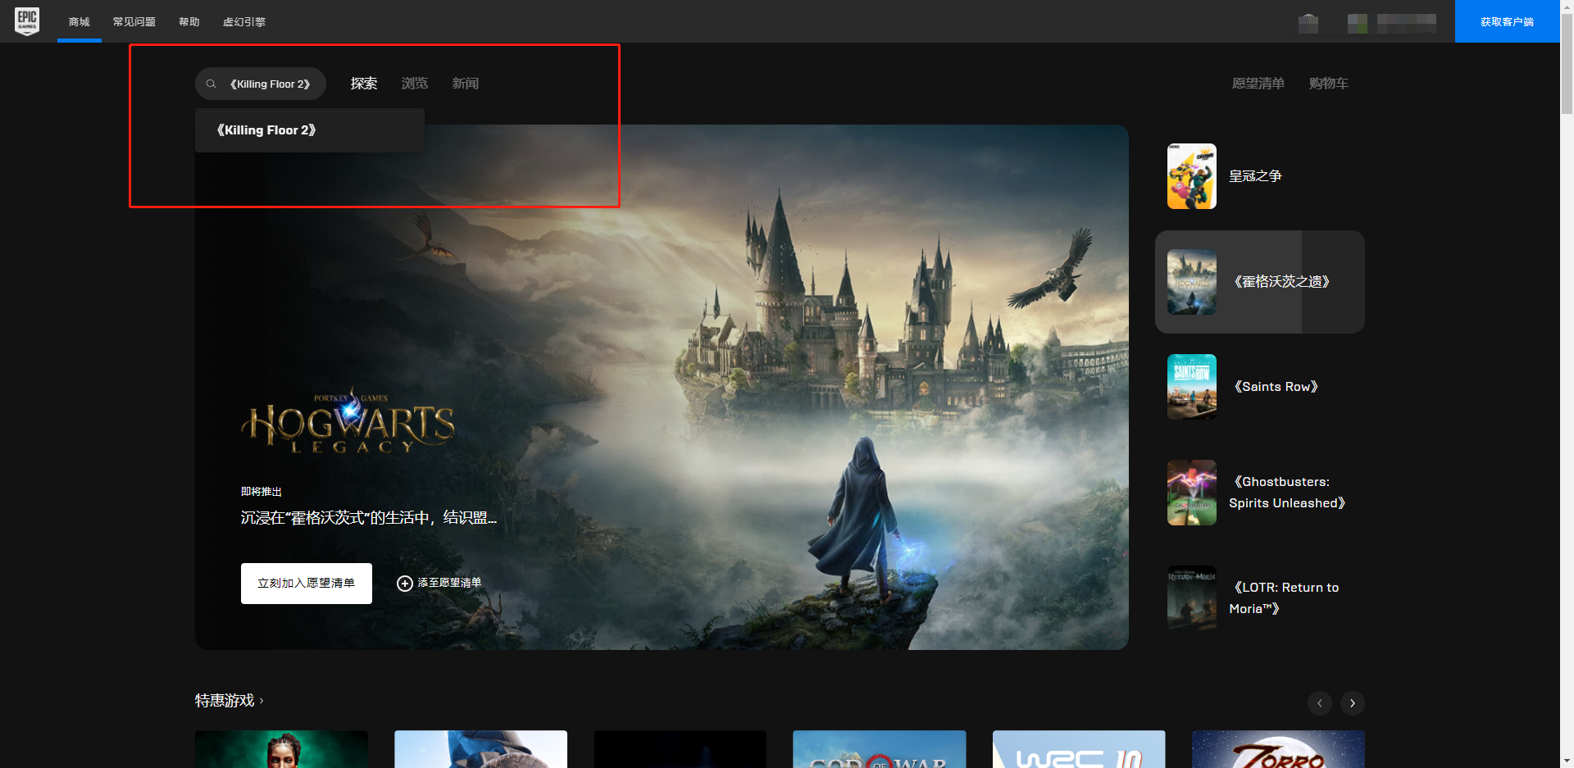The width and height of the screenshot is (1574, 768).
Task: Click the plus icon for 添至愿望清单
Action: pyautogui.click(x=404, y=584)
